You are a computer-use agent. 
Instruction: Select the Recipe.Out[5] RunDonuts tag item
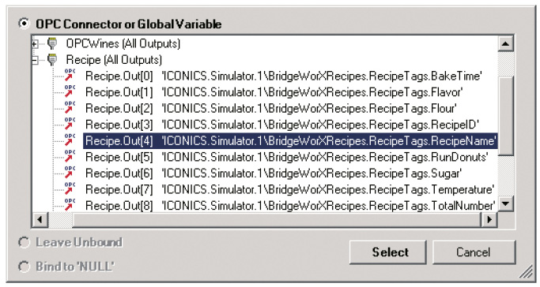point(286,157)
